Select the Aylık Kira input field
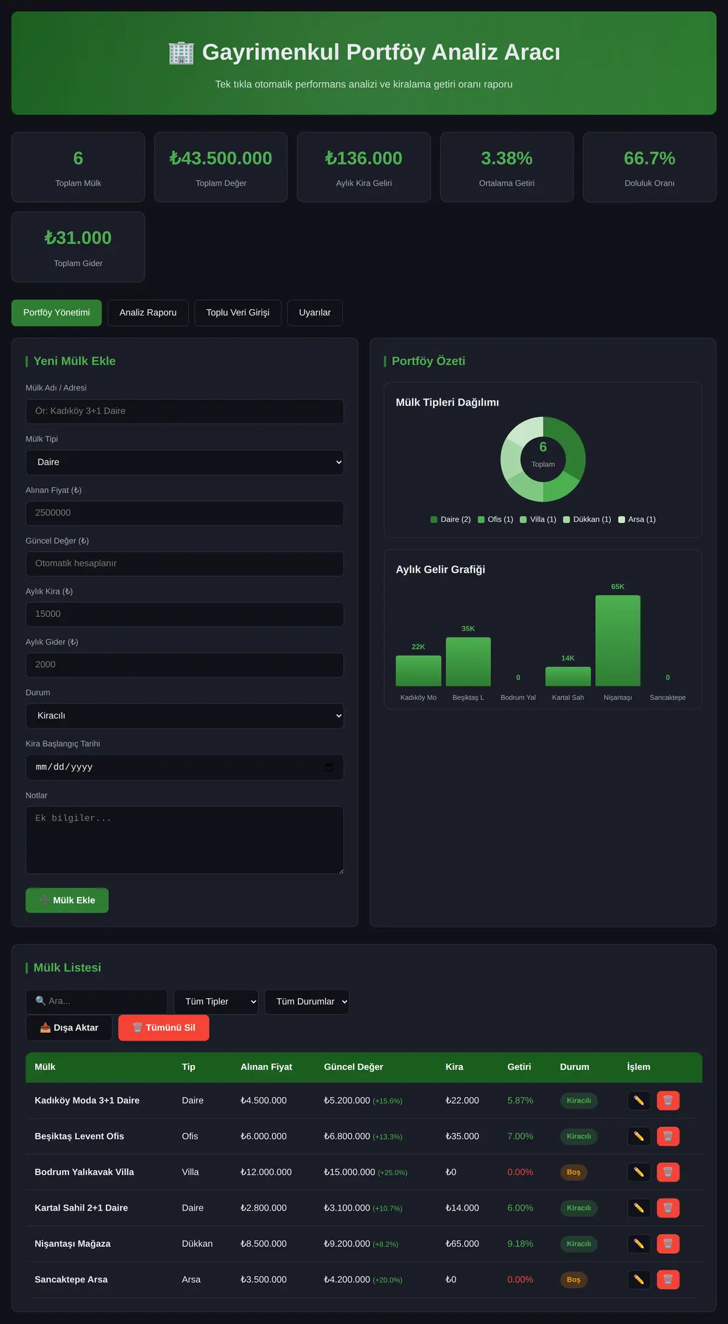728x1324 pixels. (x=184, y=614)
